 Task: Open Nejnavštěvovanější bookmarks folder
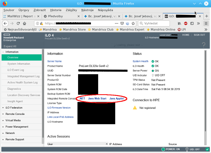click(20, 30)
